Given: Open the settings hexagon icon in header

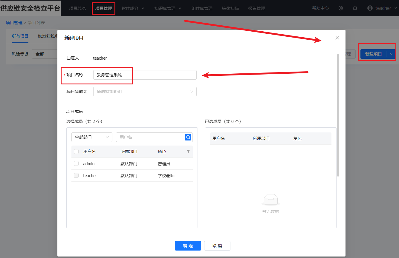Looking at the screenshot, I should click(341, 8).
